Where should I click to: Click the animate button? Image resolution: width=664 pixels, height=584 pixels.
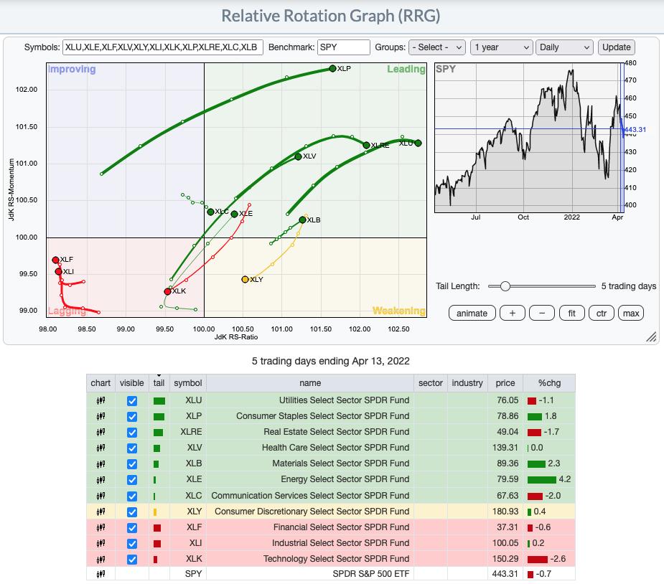click(472, 313)
